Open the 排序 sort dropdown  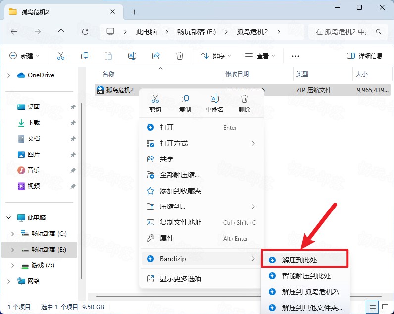pos(216,56)
